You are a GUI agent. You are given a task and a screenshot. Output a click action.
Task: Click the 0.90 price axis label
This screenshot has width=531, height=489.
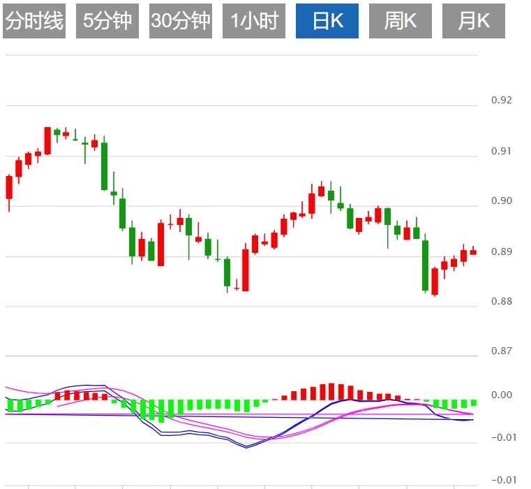(x=501, y=201)
